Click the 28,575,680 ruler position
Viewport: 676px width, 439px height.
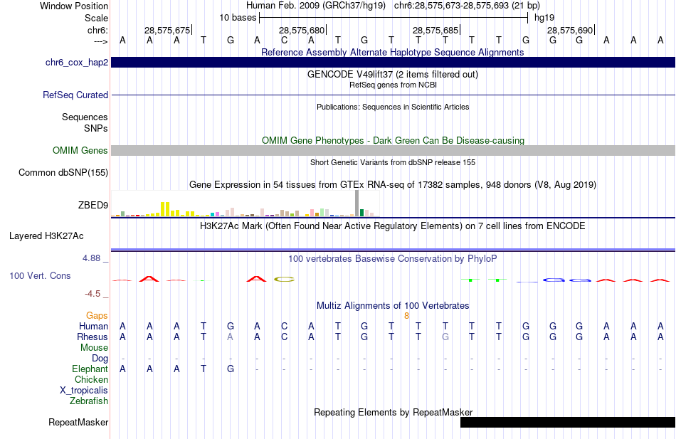pyautogui.click(x=302, y=30)
